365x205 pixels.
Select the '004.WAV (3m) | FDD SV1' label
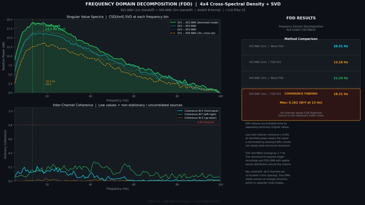(265, 94)
